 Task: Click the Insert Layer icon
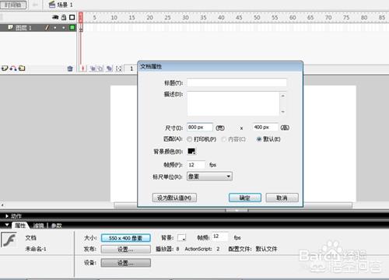point(5,68)
